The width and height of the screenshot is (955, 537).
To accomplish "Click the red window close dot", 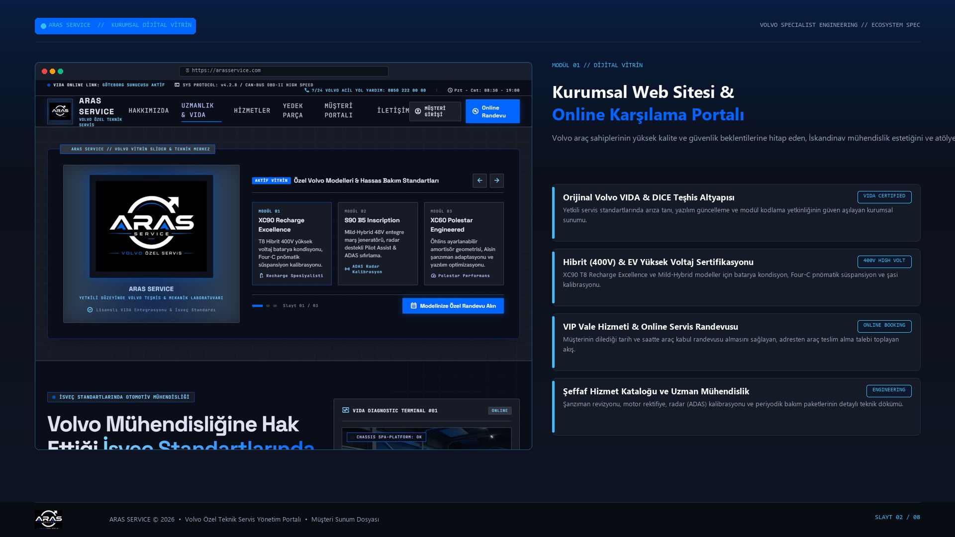I will point(44,72).
